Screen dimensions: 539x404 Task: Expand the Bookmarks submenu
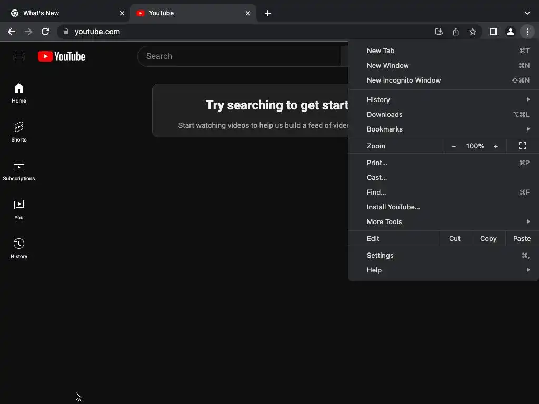tap(443, 129)
